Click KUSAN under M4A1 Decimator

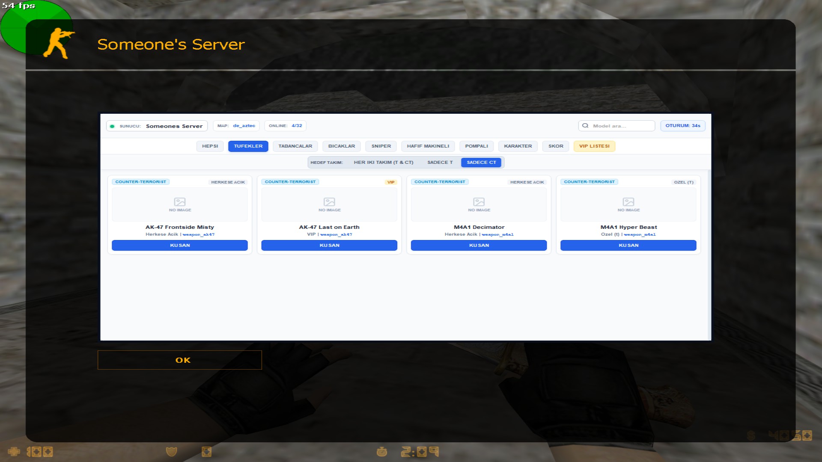tap(479, 246)
